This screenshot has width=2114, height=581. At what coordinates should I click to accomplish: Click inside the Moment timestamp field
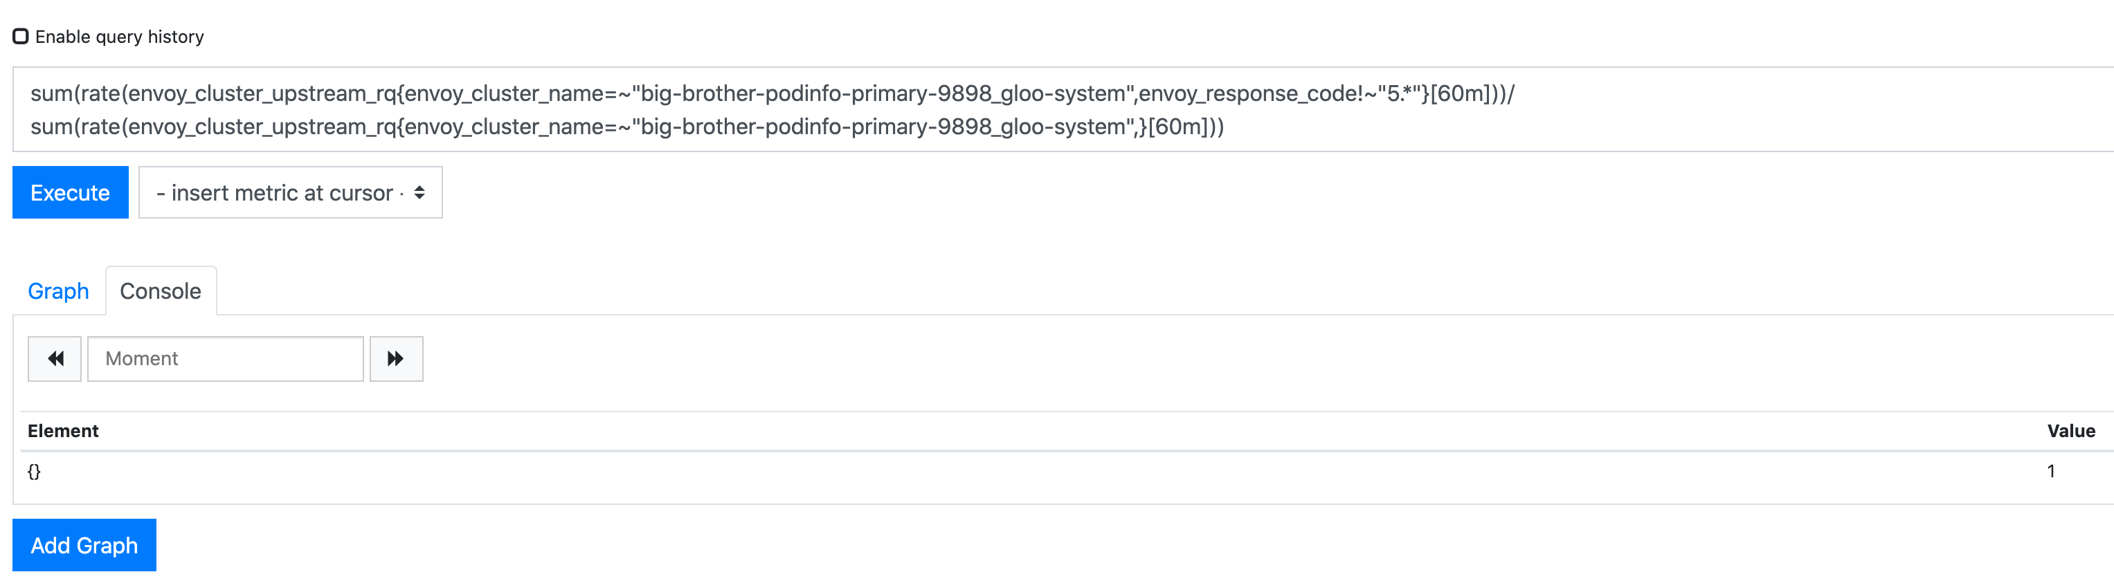[225, 358]
